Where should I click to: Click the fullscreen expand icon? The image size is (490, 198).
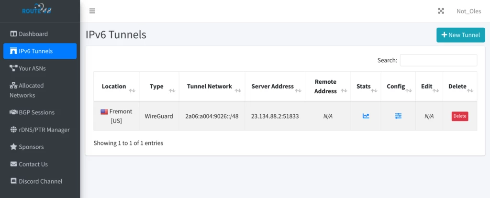(441, 11)
